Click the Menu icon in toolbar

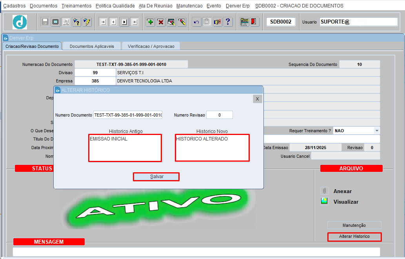244,22
